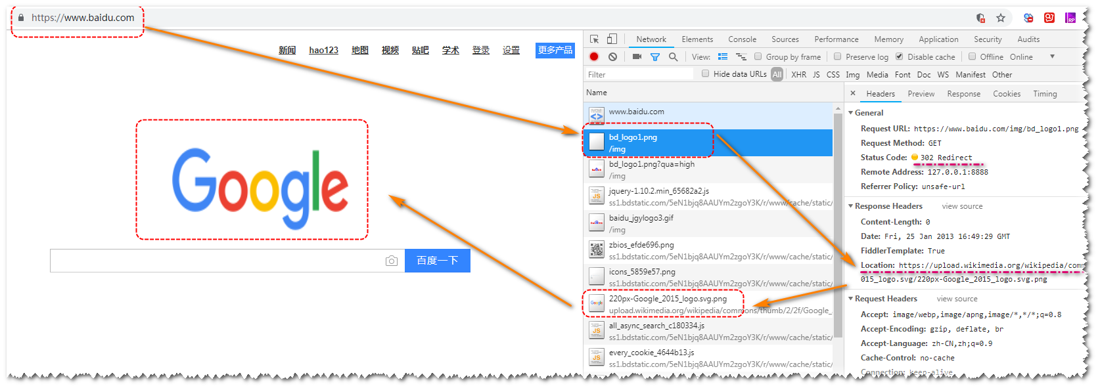Click the blue translate extension icon
The image size is (1100, 390).
point(1028,18)
